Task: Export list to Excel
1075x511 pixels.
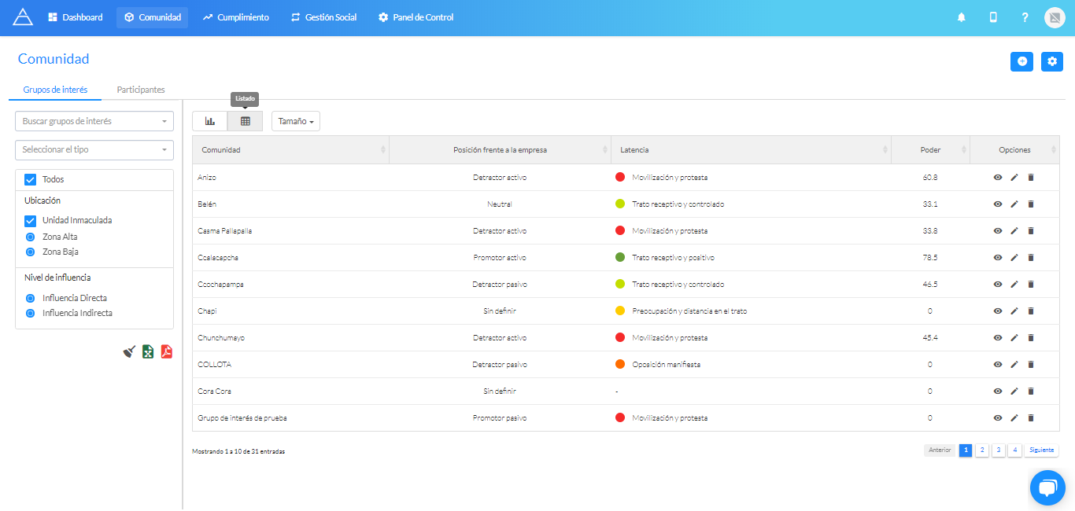Action: coord(148,351)
